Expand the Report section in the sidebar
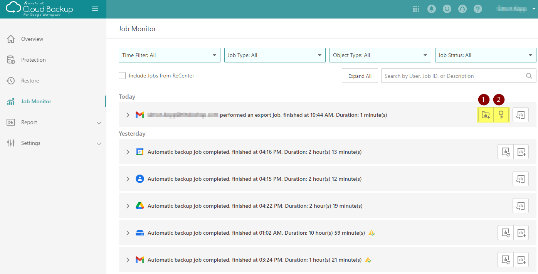The height and width of the screenshot is (274, 538). coord(53,122)
